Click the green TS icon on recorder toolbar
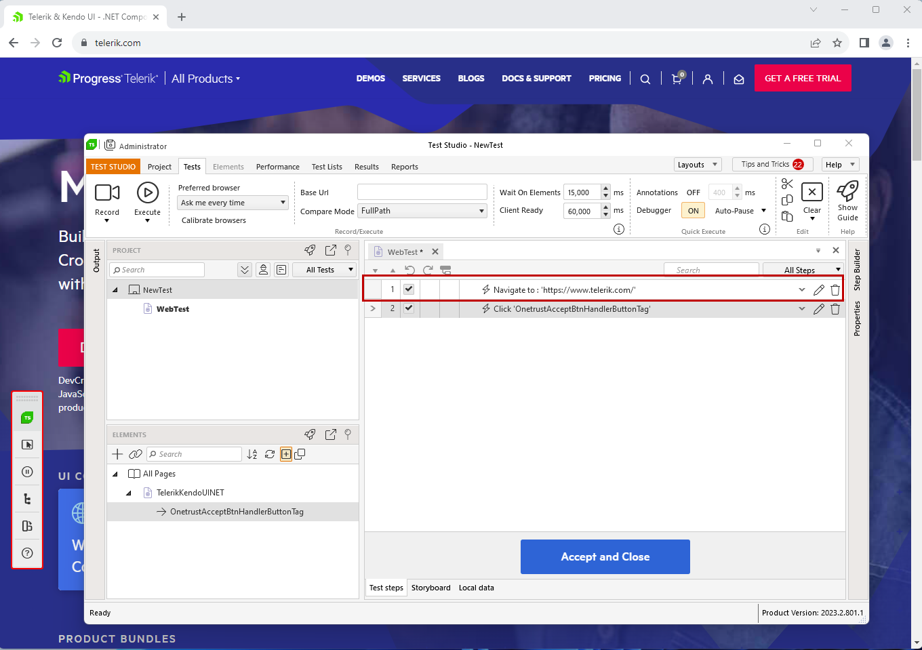Viewport: 922px width, 650px height. coord(27,418)
